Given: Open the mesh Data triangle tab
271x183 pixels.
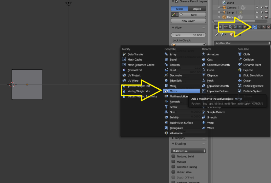Looking at the screenshot, I should [x=259, y=27].
